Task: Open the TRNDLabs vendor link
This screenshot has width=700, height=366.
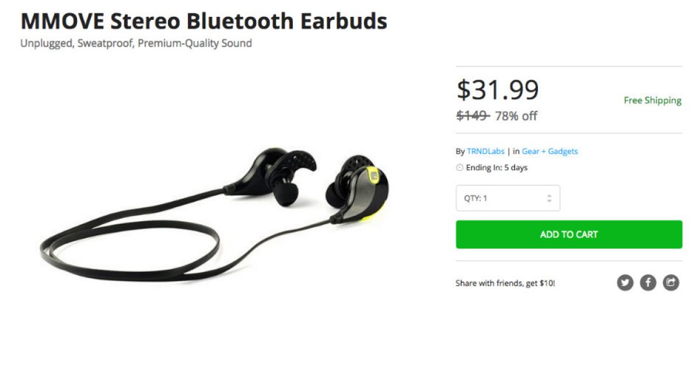Action: tap(485, 152)
